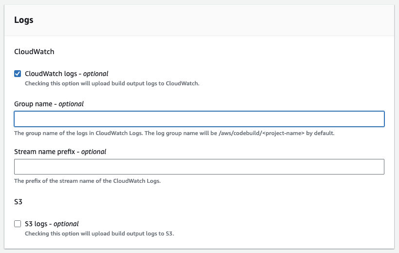Click the CloudWatch section heading
Viewport: 399px width, 253px height.
coord(34,51)
